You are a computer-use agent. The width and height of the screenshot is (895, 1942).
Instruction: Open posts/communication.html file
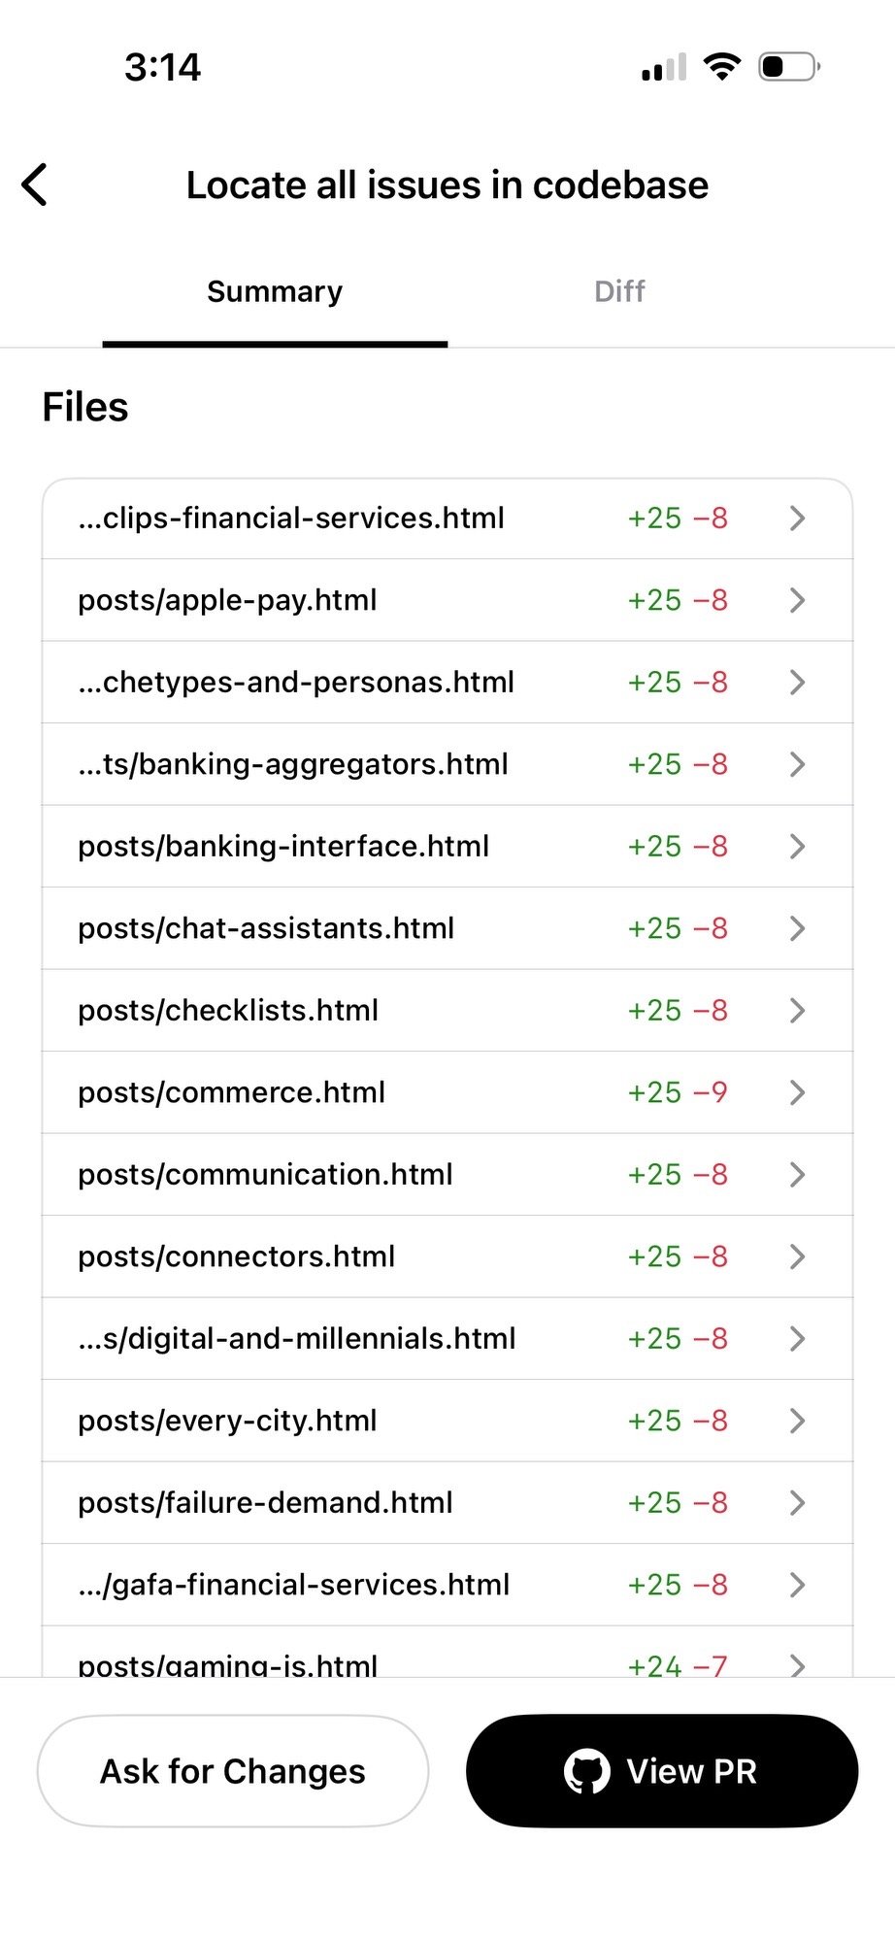point(265,1175)
